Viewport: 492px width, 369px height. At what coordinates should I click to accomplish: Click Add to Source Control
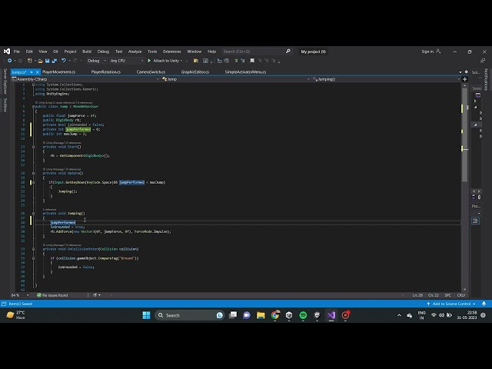[451, 304]
